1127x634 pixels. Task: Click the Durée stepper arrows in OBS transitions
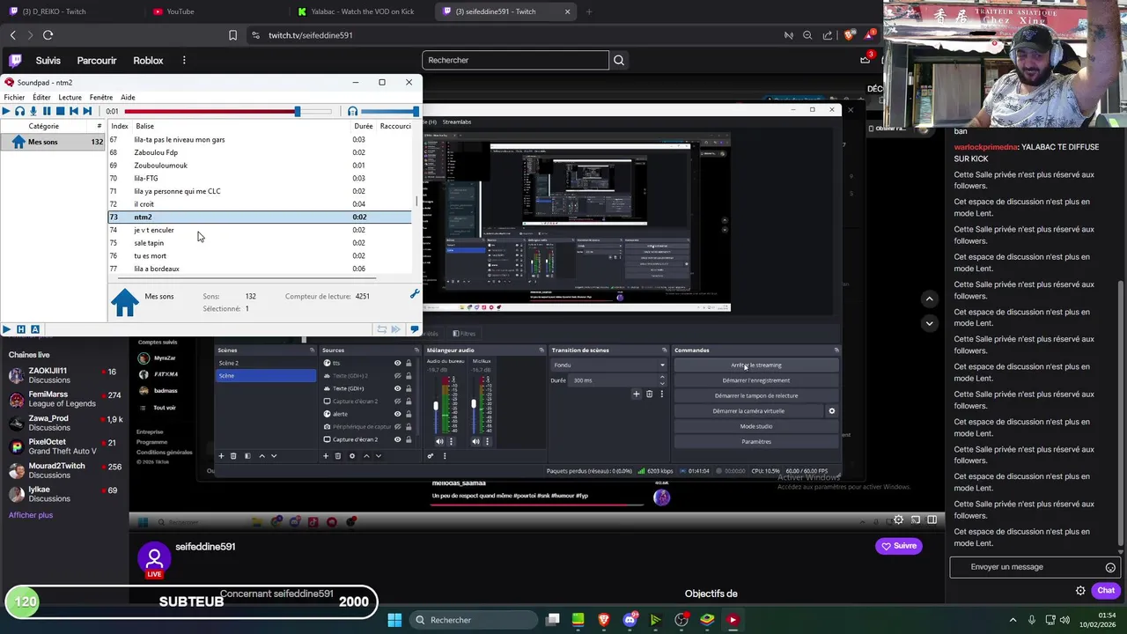662,380
